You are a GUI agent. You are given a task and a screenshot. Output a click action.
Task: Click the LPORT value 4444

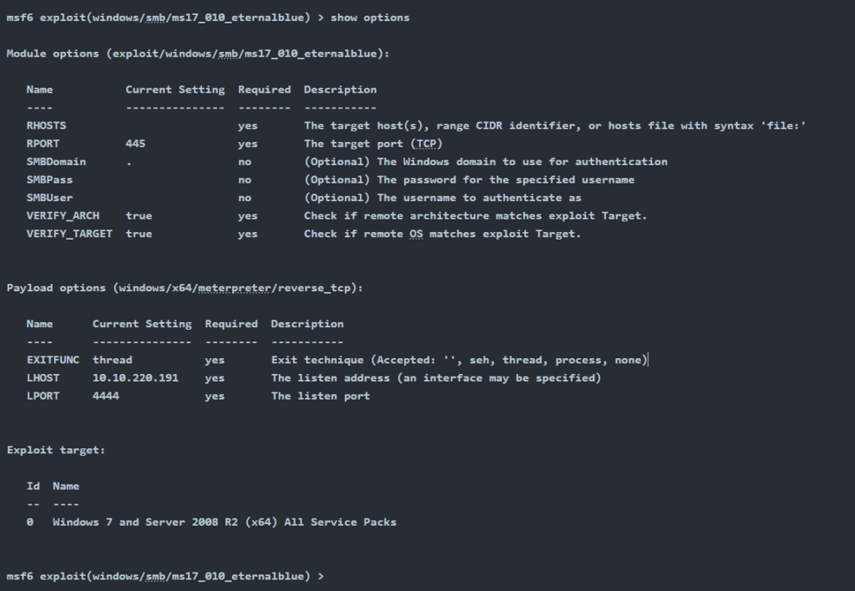tap(106, 396)
